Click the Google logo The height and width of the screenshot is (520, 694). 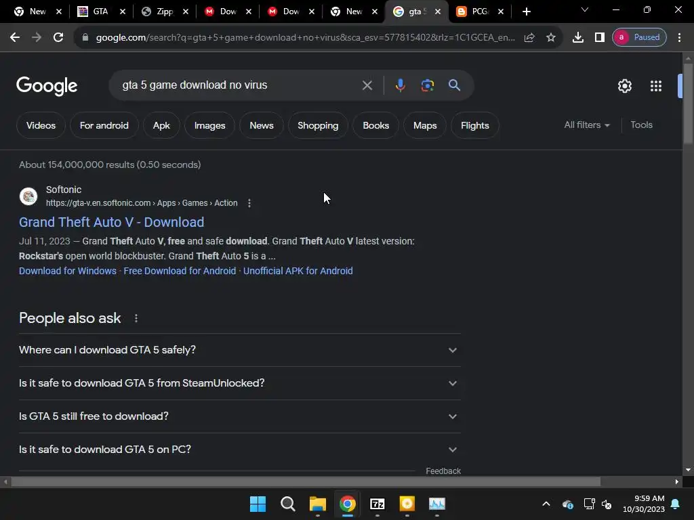click(47, 86)
